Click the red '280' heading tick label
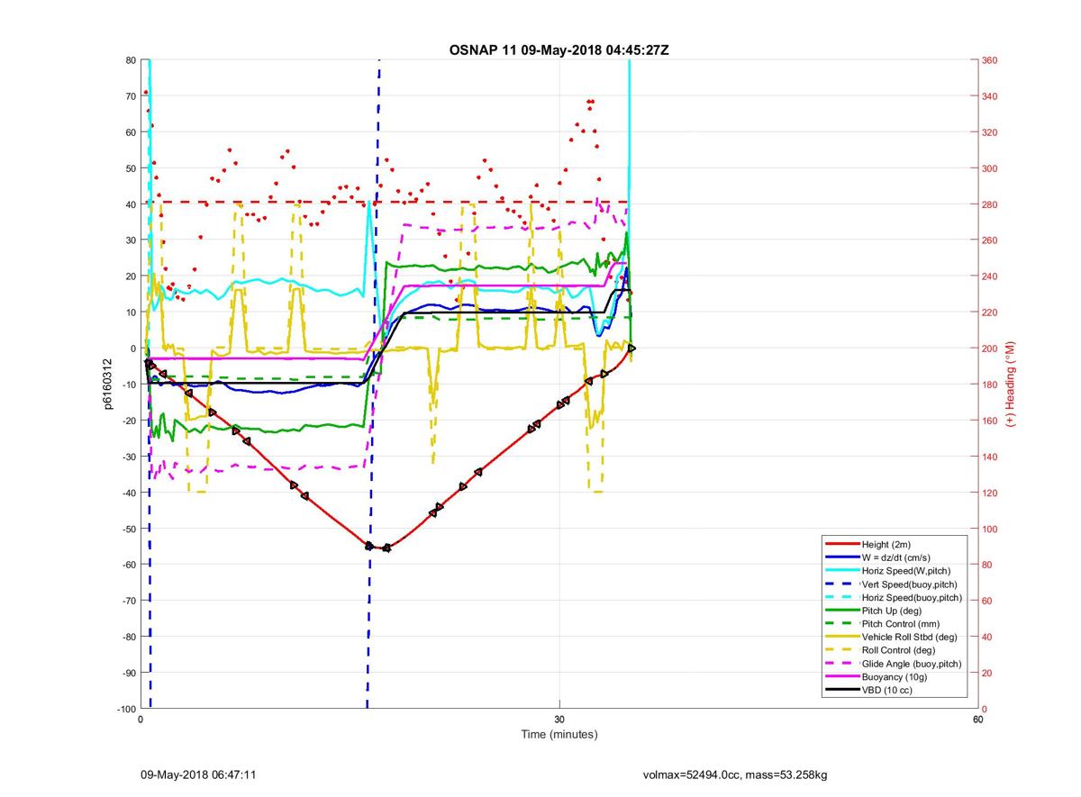Screen dimensions: 1081x797 click(991, 204)
